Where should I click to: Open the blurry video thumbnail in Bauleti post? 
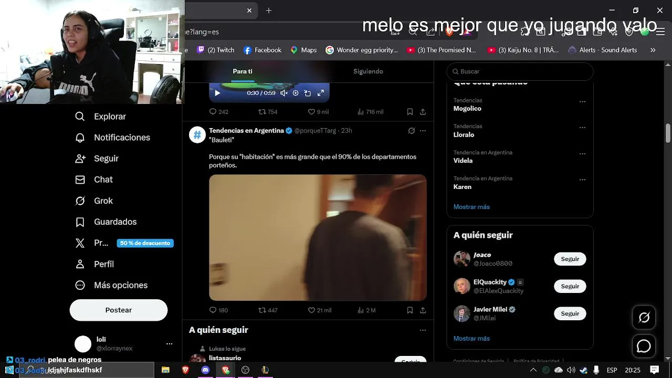click(318, 237)
